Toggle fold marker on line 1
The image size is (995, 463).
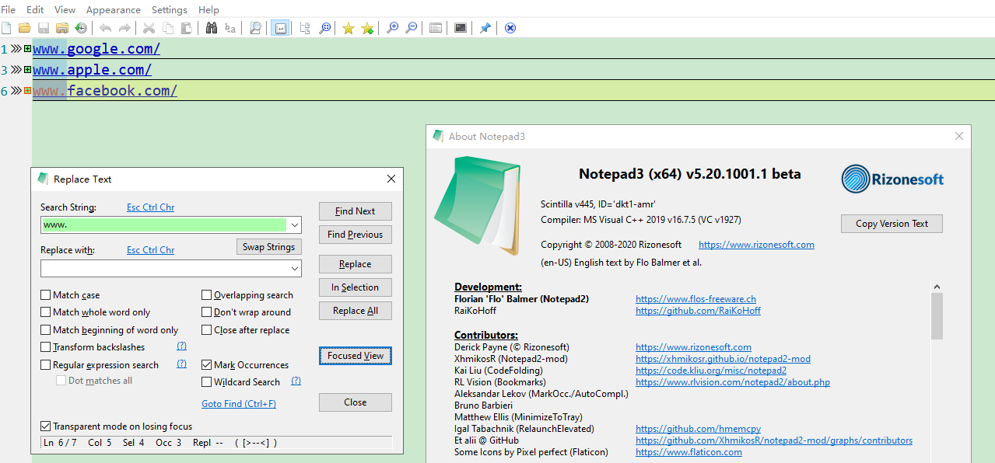[x=27, y=49]
